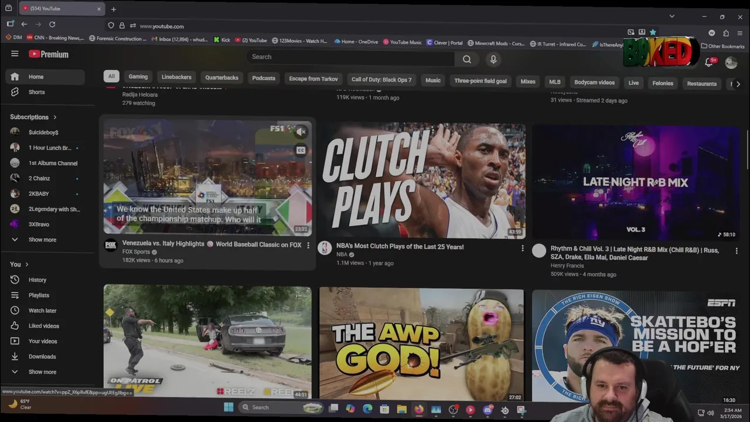Open the CNN Breaking News bookmark
Screen dimensions: 750x422
[x=54, y=38]
